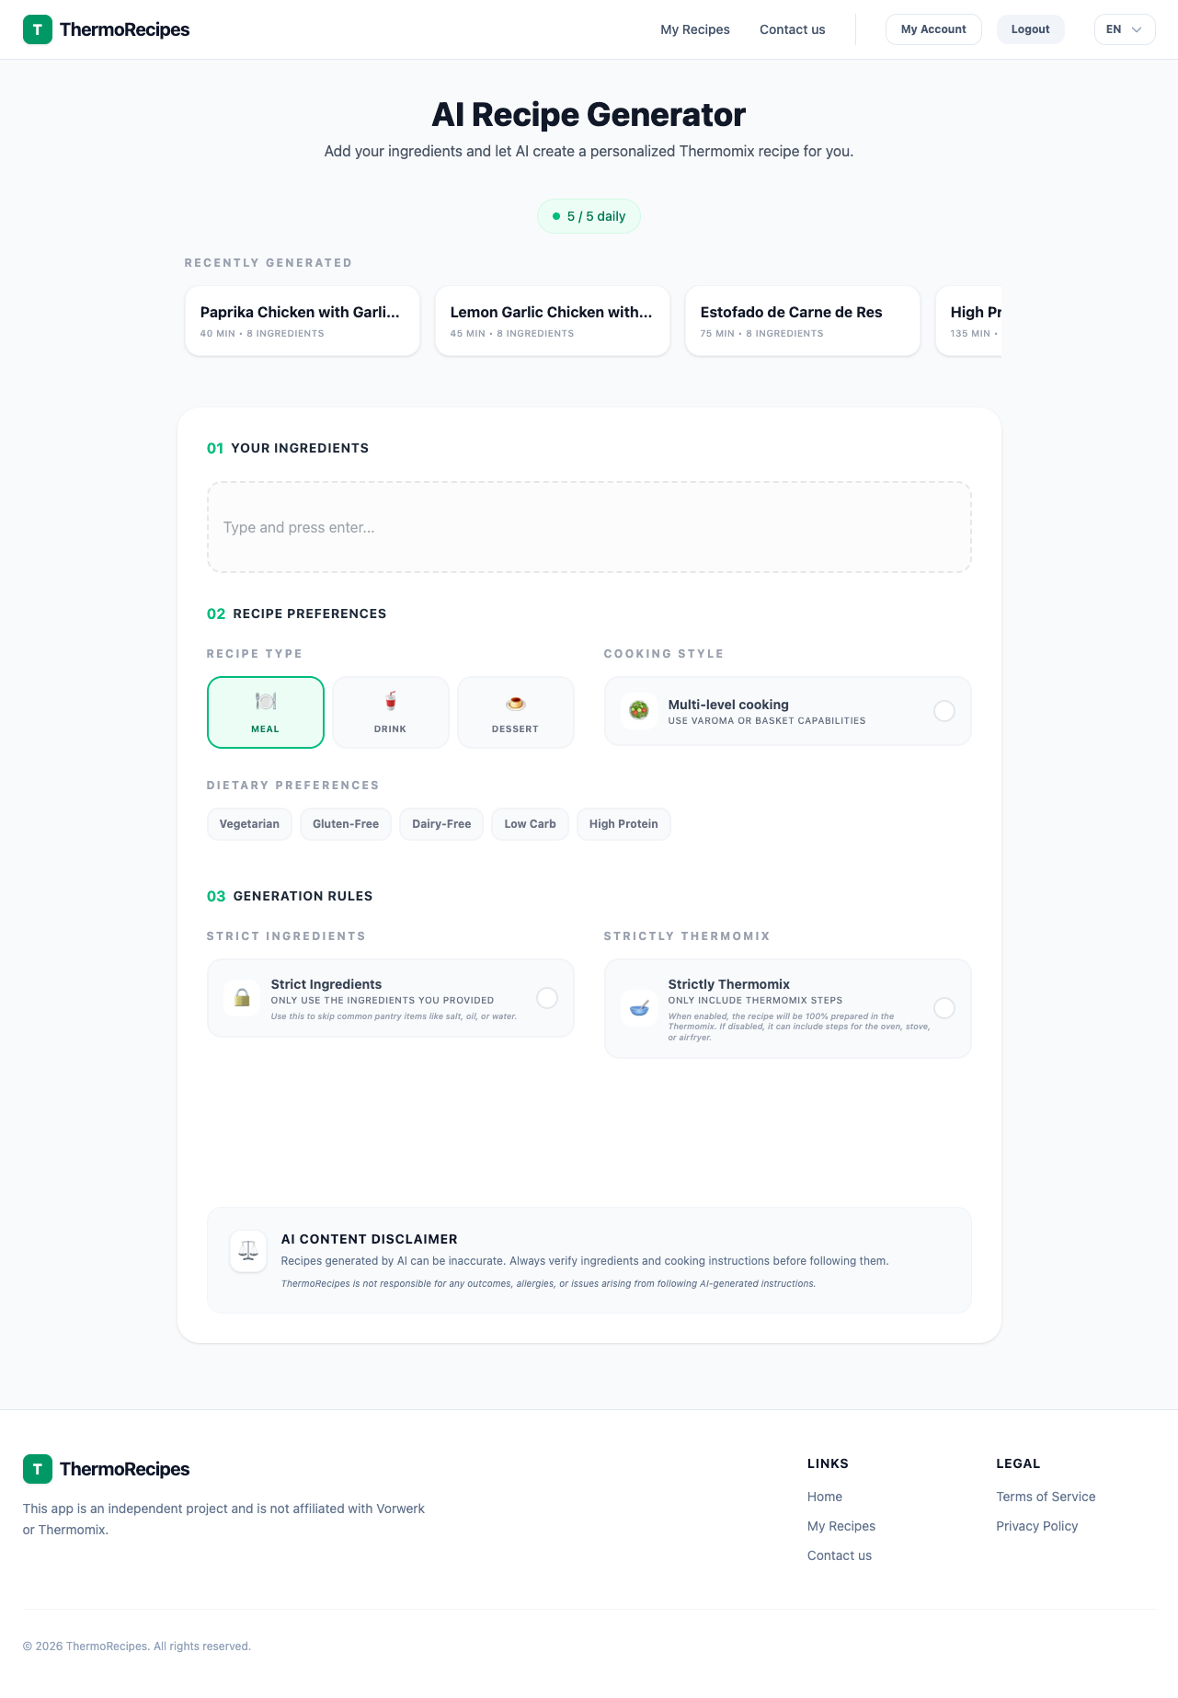Open the Privacy Policy footer link
Image resolution: width=1178 pixels, height=1698 pixels.
[x=1036, y=1526]
